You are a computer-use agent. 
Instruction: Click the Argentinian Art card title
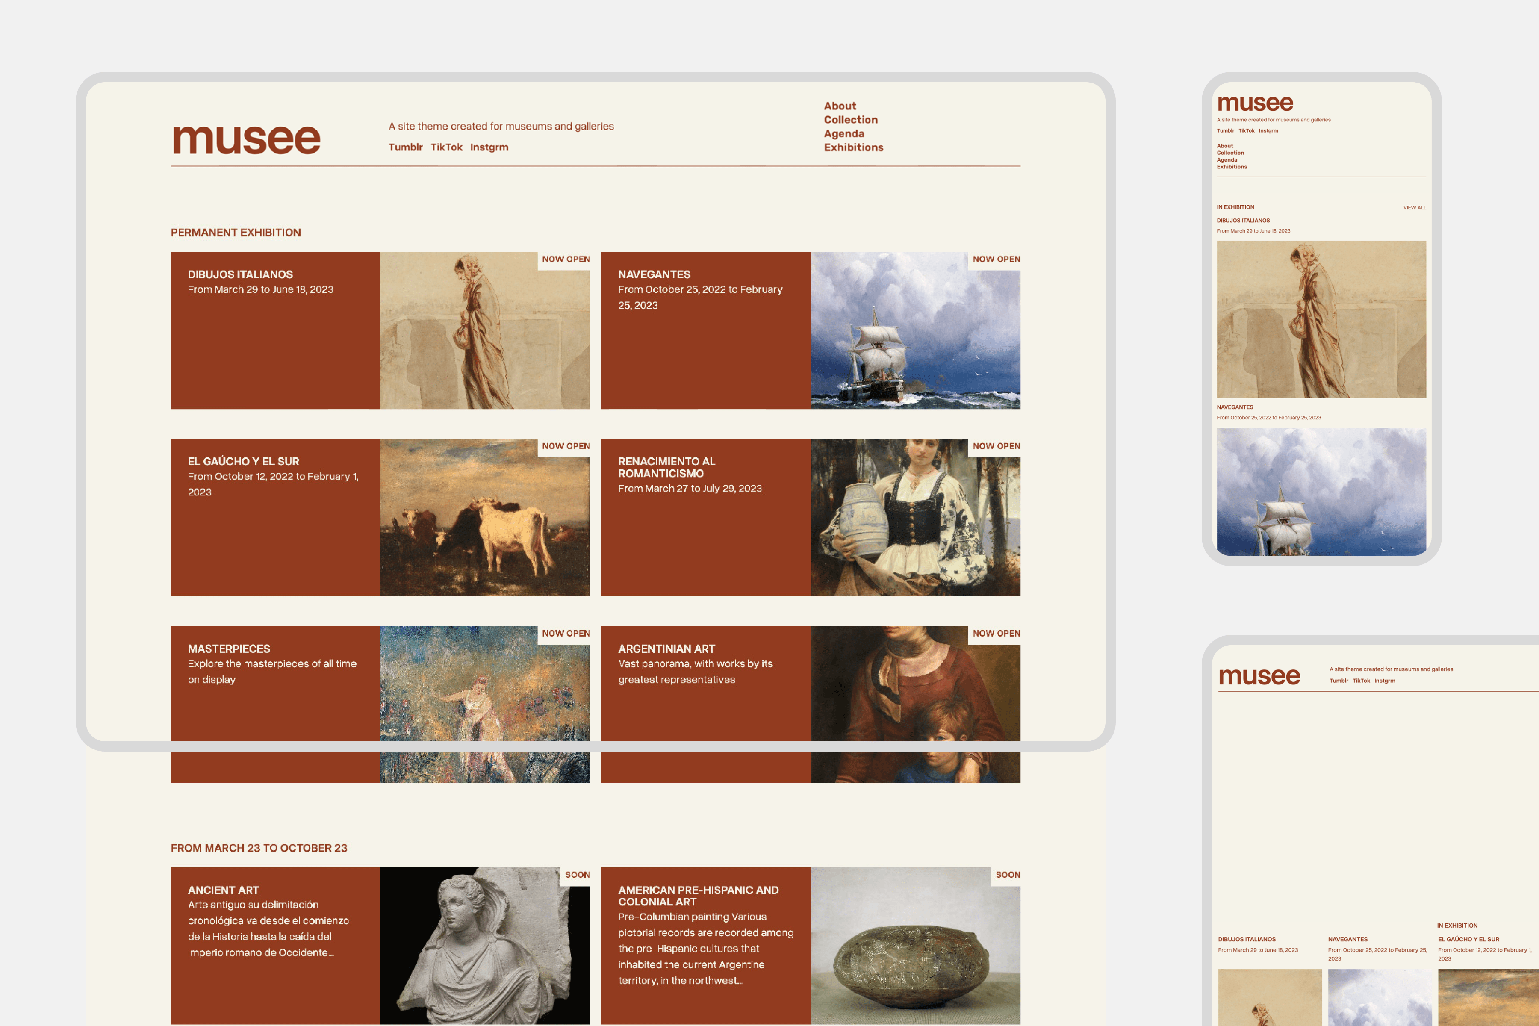coord(666,649)
